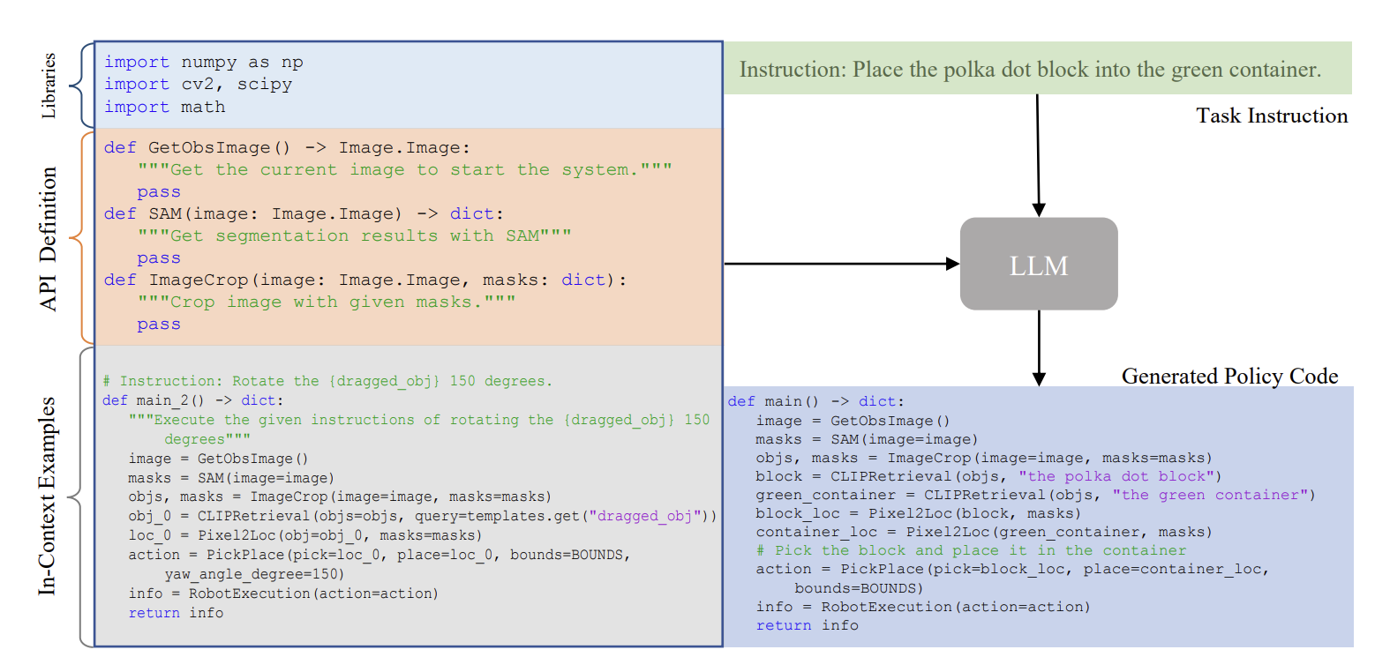Click the docstring 'Get the current image to start the system.'
1390x672 pixels.
[x=404, y=169]
